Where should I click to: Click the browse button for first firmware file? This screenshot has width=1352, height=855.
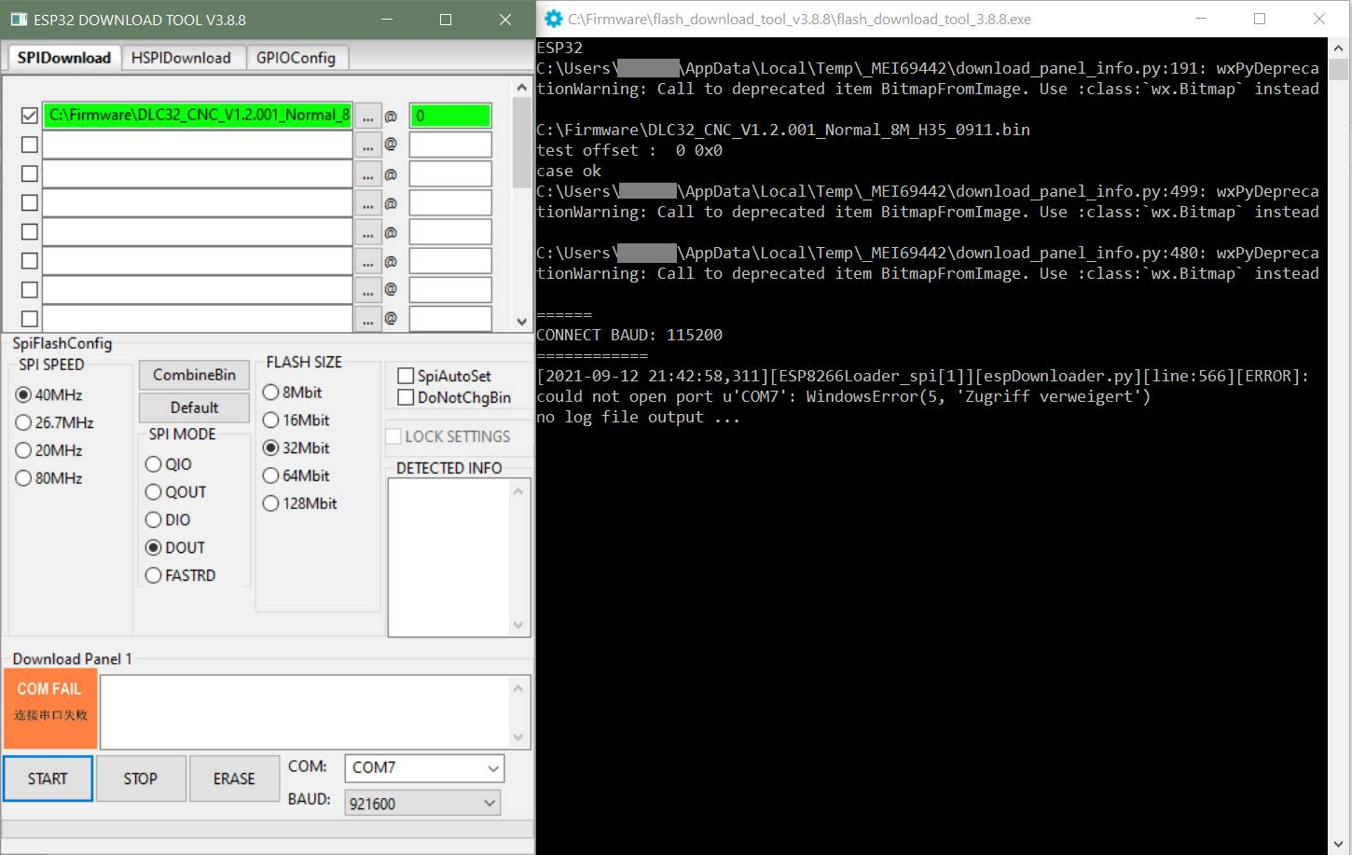coord(367,117)
